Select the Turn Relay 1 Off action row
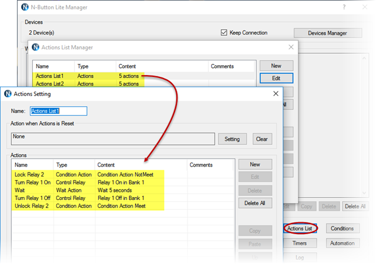This screenshot has width=376, height=264. (122, 198)
